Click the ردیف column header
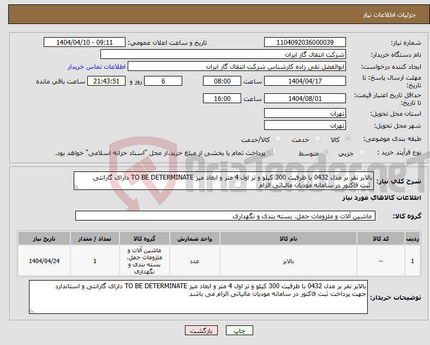Image resolution: width=430 pixels, height=345 pixels. [413, 239]
